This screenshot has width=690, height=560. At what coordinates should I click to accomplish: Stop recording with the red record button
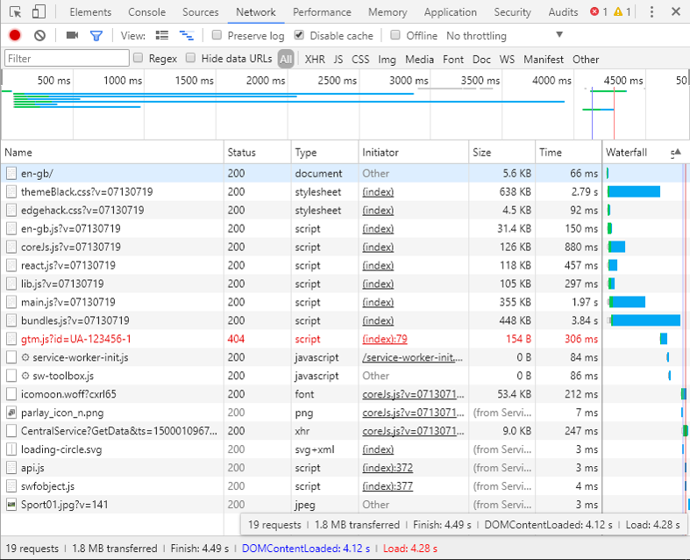click(15, 35)
